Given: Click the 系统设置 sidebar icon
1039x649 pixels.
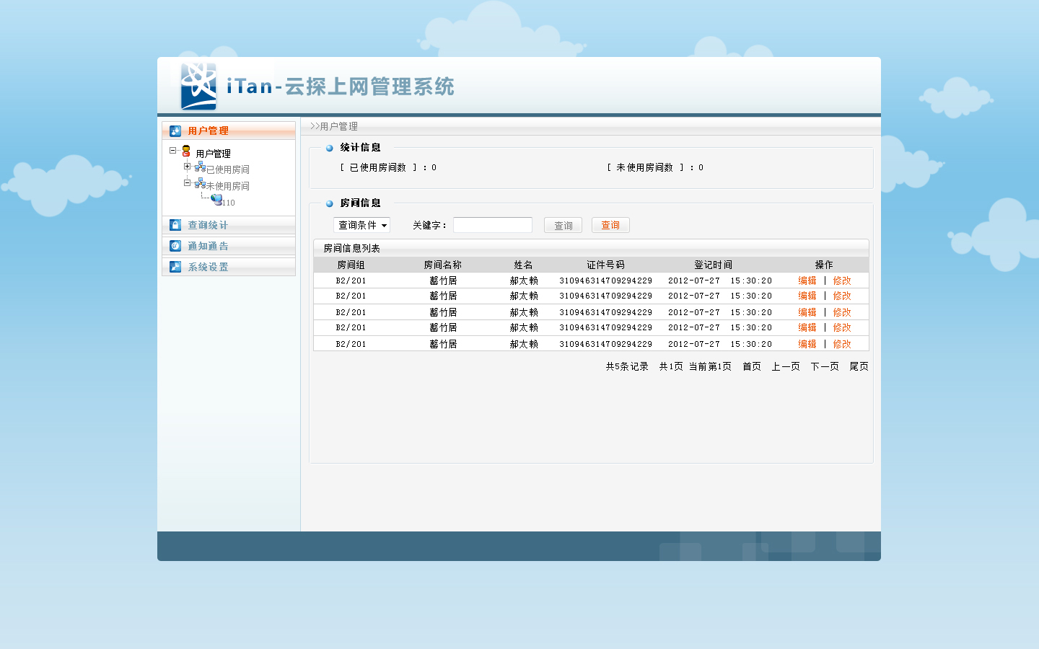Looking at the screenshot, I should click(x=175, y=267).
